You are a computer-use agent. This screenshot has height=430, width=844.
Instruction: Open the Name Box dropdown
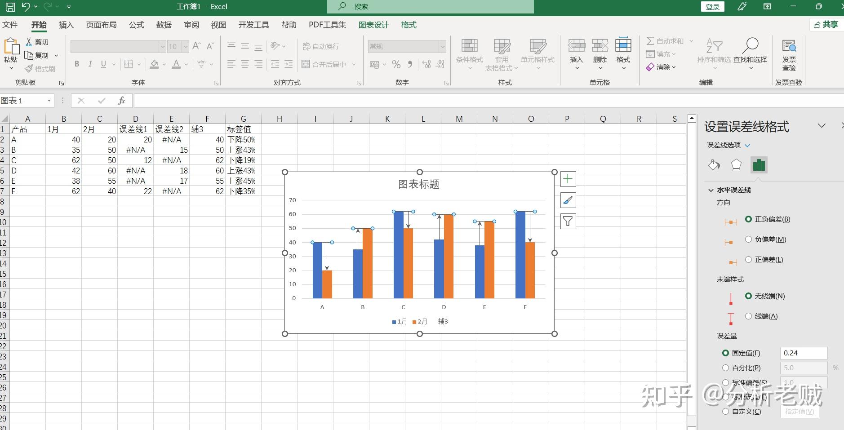49,101
